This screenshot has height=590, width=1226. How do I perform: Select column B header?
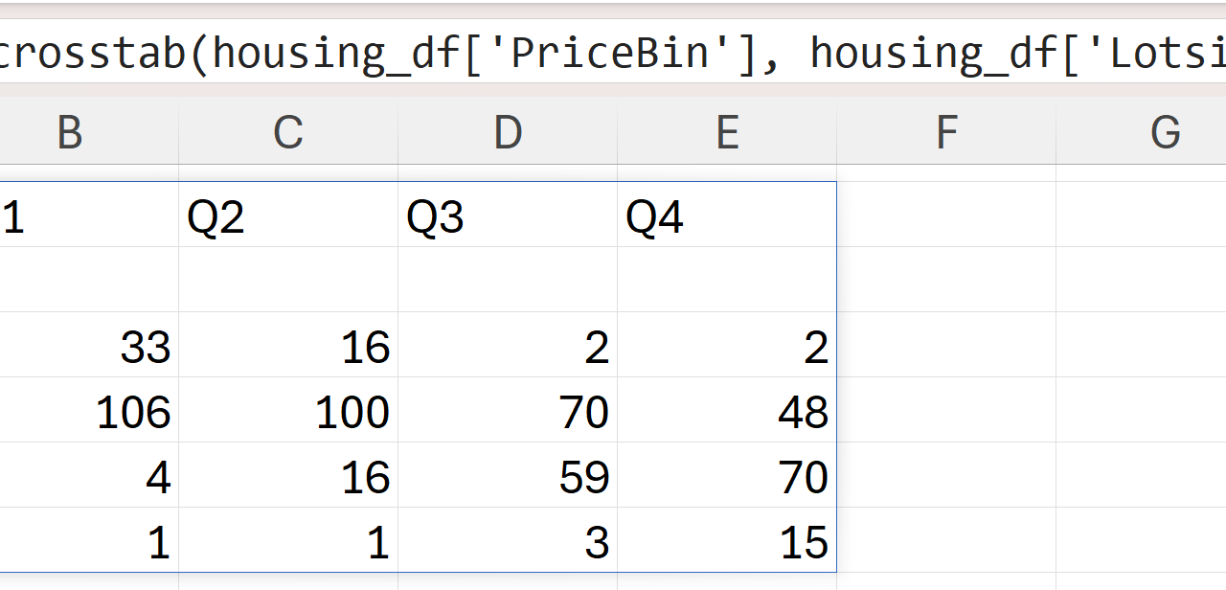[x=70, y=133]
